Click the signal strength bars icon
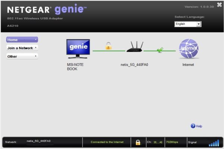The height and width of the screenshot is (149, 224). coord(214,143)
